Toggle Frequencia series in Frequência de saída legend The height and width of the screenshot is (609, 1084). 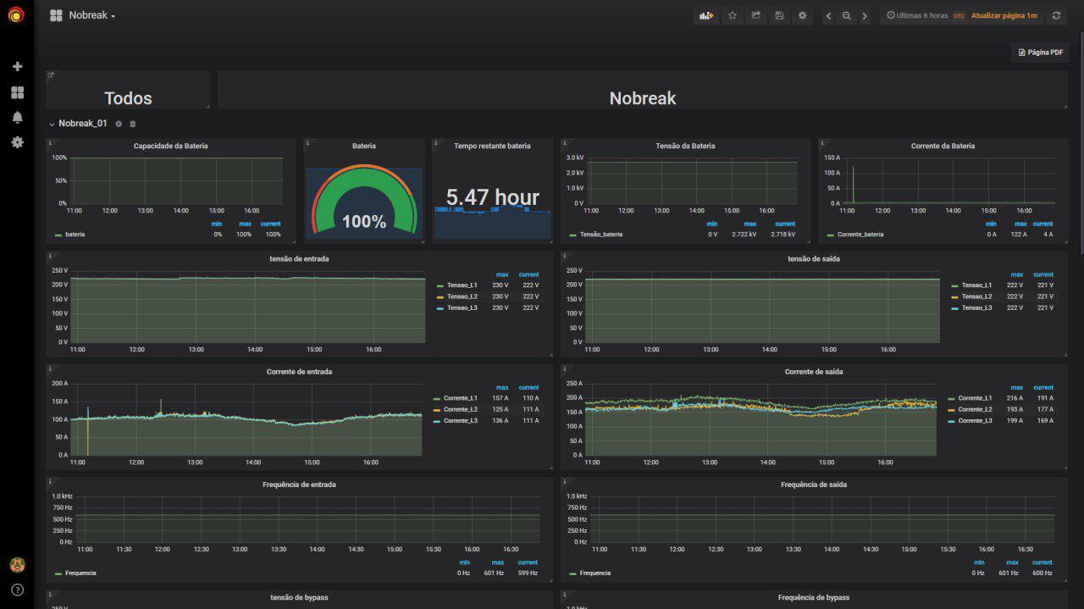(x=595, y=573)
